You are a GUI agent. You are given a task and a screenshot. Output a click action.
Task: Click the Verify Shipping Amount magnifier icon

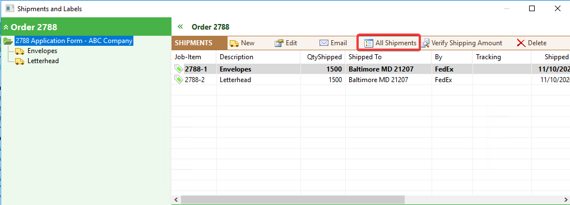pyautogui.click(x=425, y=43)
